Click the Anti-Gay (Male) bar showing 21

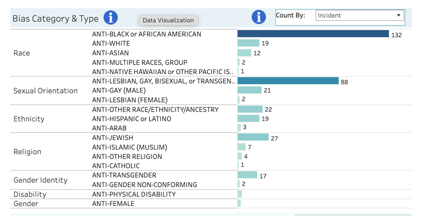[249, 90]
